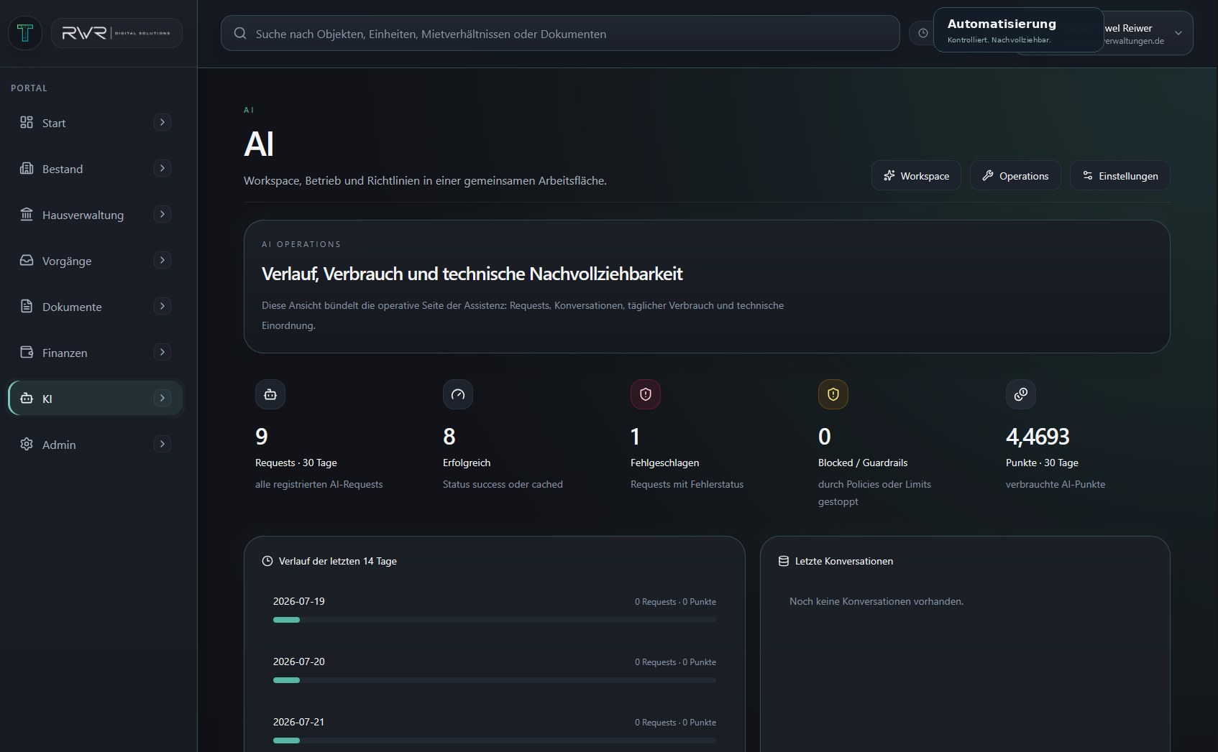This screenshot has height=752, width=1218.
Task: Focus the search field for Objekten, Einheiten
Action: point(560,33)
